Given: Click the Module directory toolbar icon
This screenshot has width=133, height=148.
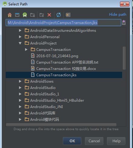Looking at the screenshot, I should click(32, 15).
